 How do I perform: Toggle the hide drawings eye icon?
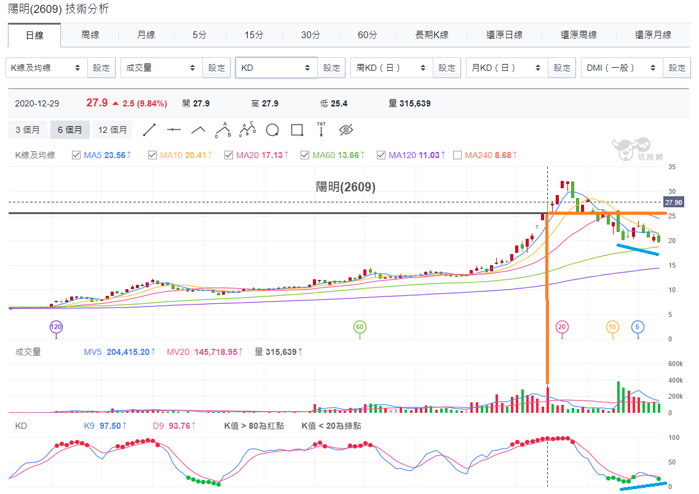346,130
